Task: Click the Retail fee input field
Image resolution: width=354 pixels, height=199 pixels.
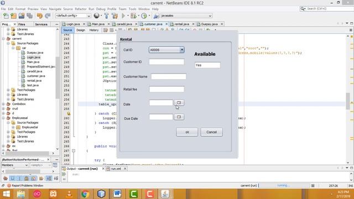Action: tap(166, 90)
